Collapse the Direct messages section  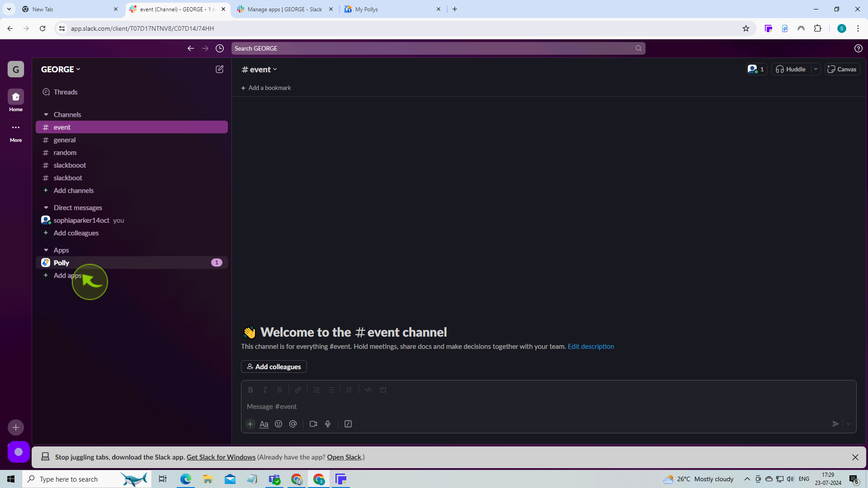tap(46, 208)
